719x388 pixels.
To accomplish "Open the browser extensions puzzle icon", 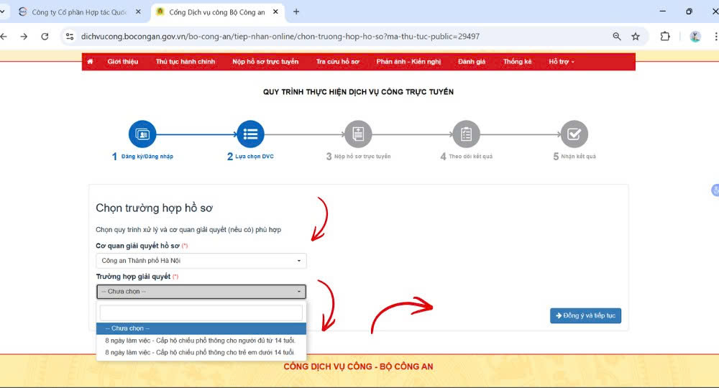I will point(665,37).
